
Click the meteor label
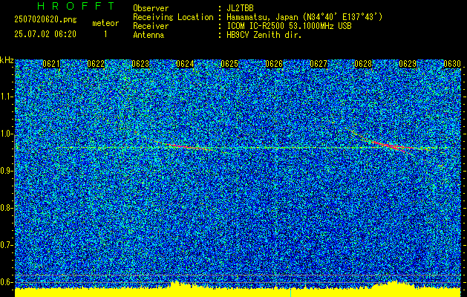[x=105, y=23]
